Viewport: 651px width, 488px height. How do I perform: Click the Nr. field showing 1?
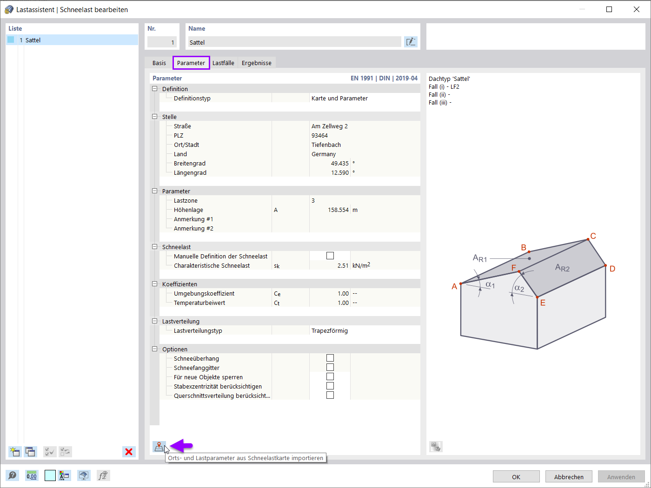(162, 42)
